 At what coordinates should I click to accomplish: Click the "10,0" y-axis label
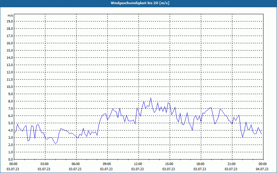click(x=10, y=87)
